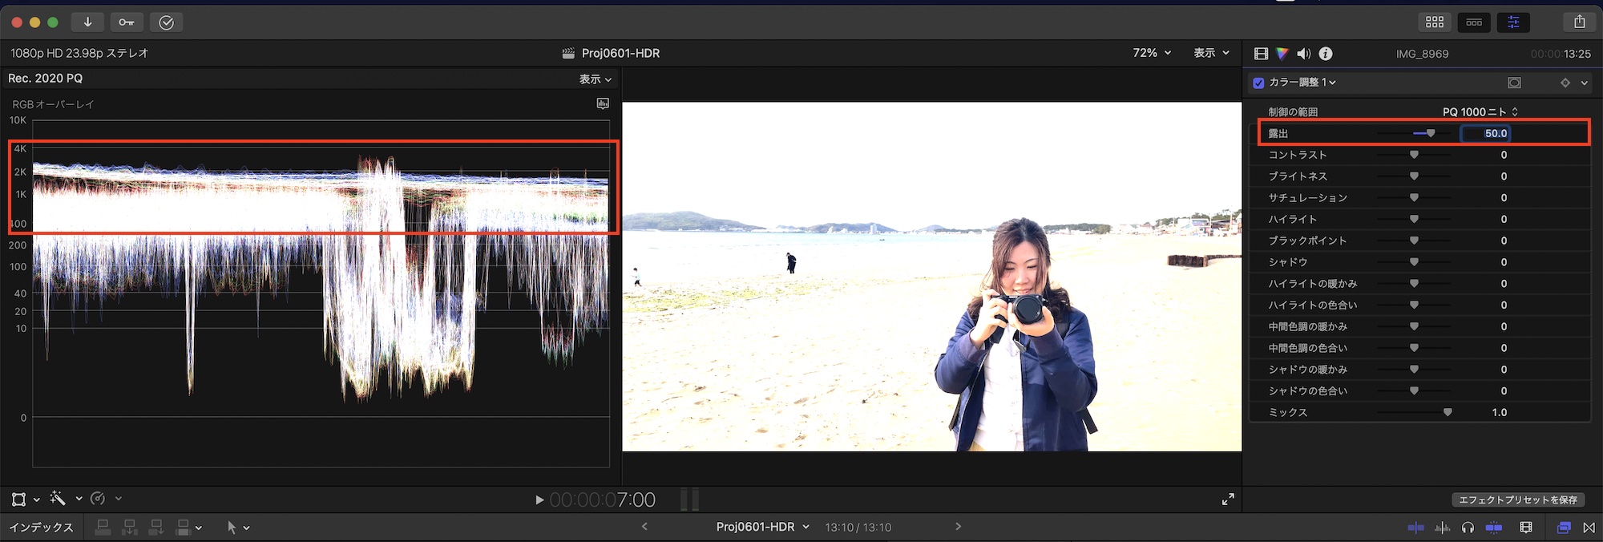The height and width of the screenshot is (542, 1603).
Task: Open the 72% zoom dropdown
Action: click(1152, 53)
